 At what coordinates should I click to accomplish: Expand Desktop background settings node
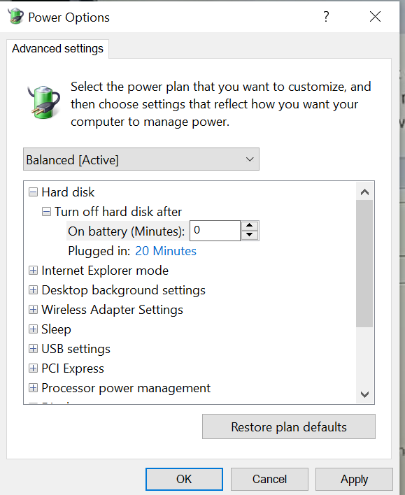[x=33, y=290]
